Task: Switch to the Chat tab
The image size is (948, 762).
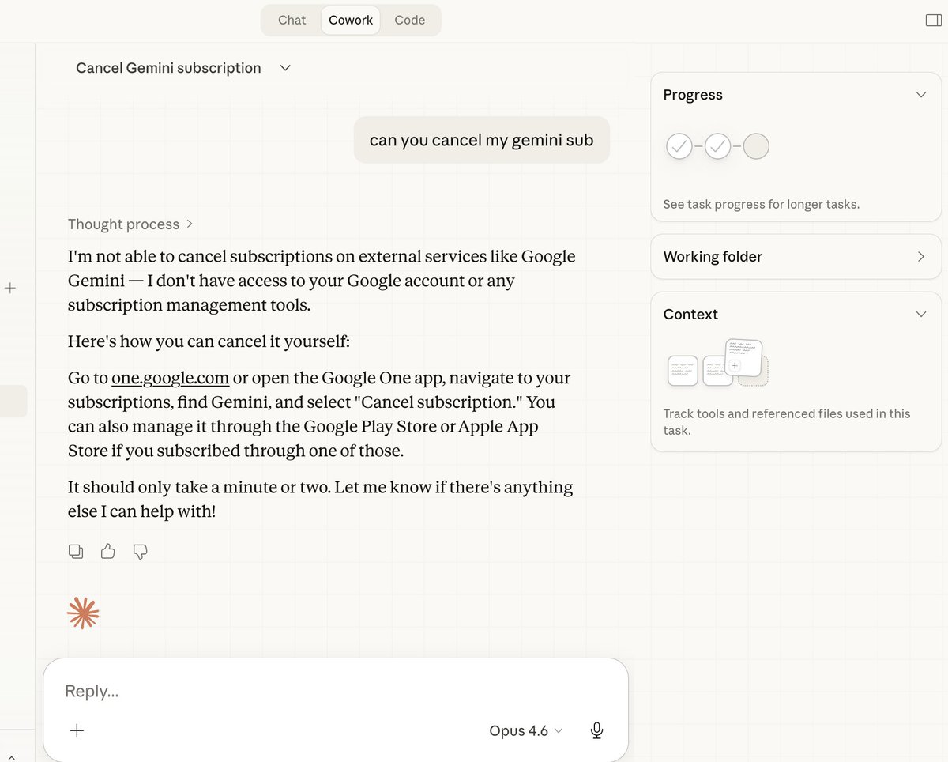Action: point(292,21)
